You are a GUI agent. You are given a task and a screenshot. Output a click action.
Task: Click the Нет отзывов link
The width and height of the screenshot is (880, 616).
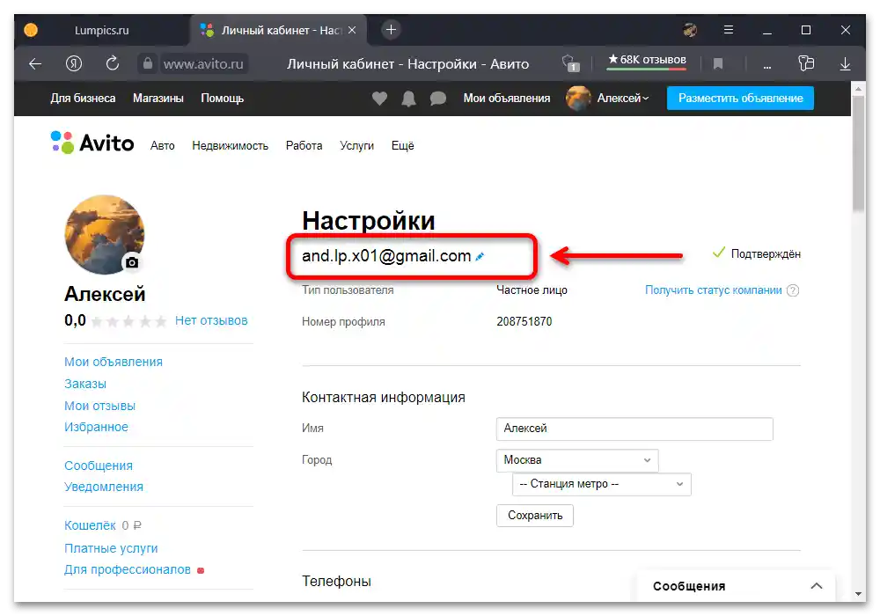point(211,321)
